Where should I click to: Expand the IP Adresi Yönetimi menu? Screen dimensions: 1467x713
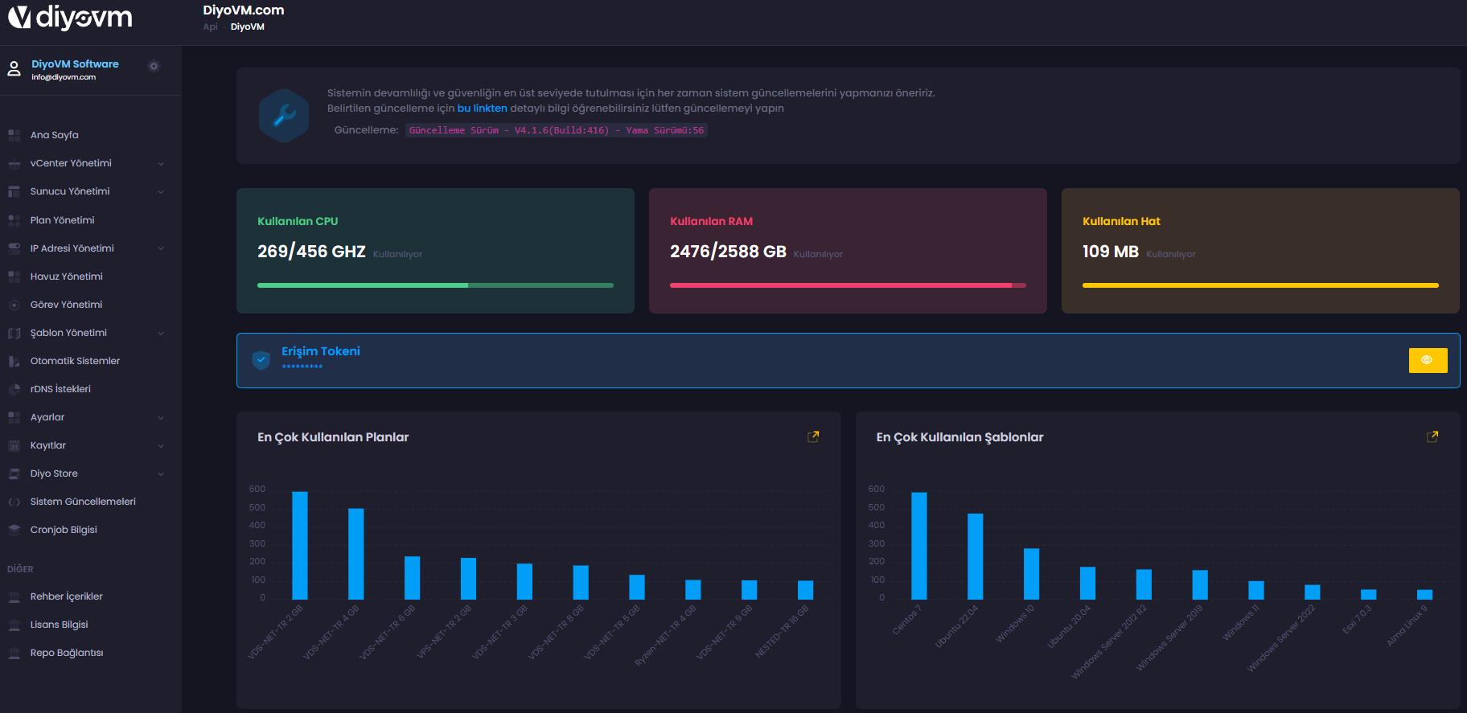(x=161, y=248)
